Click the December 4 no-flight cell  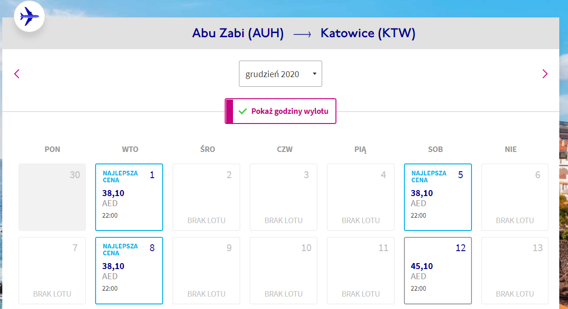(x=361, y=197)
